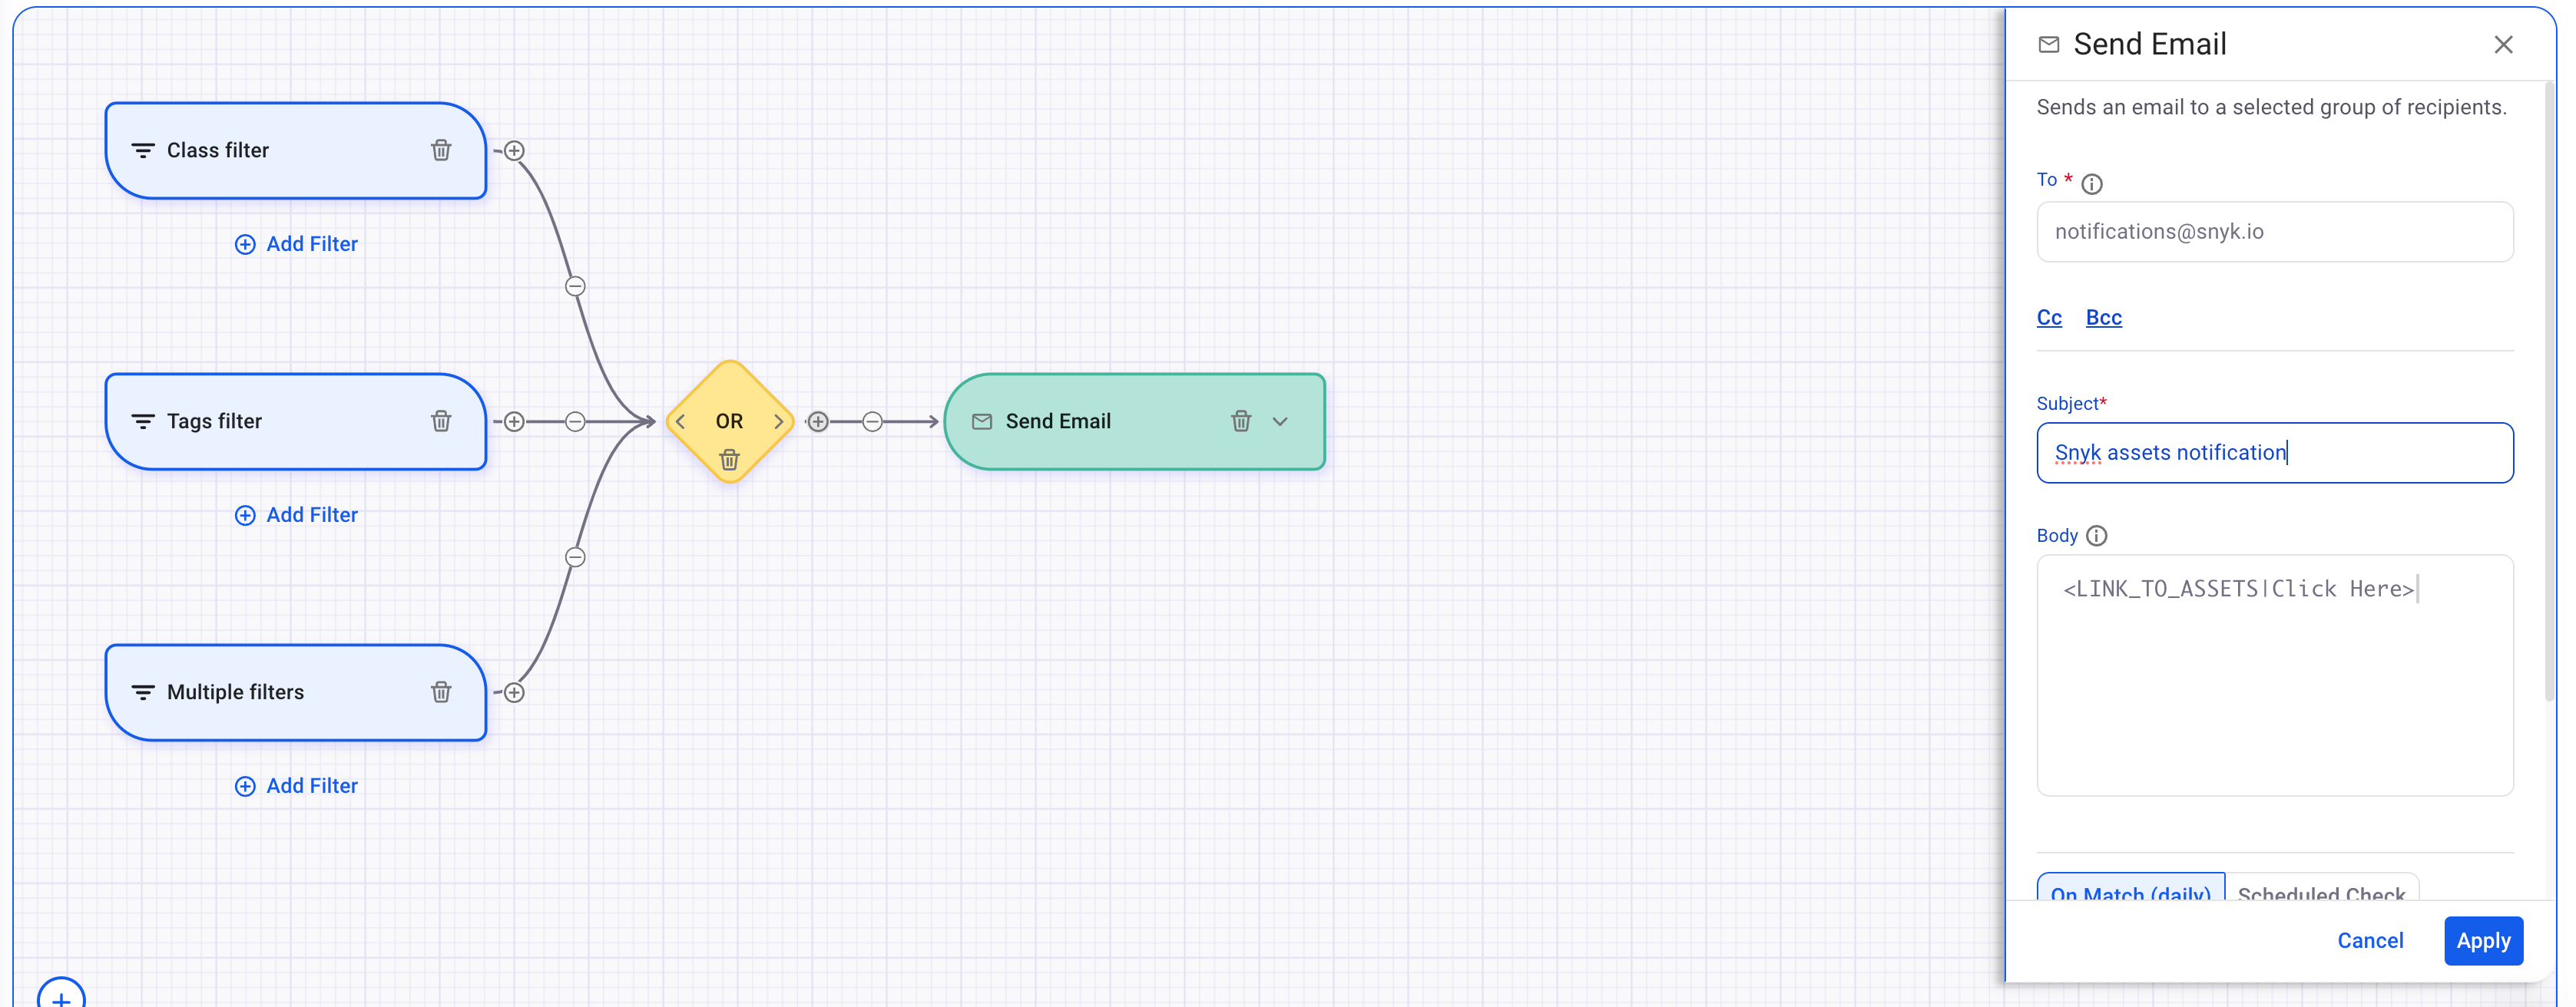Click the envelope icon in the Send Email panel header
Viewport: 2576px width, 1007px height.
(2048, 44)
